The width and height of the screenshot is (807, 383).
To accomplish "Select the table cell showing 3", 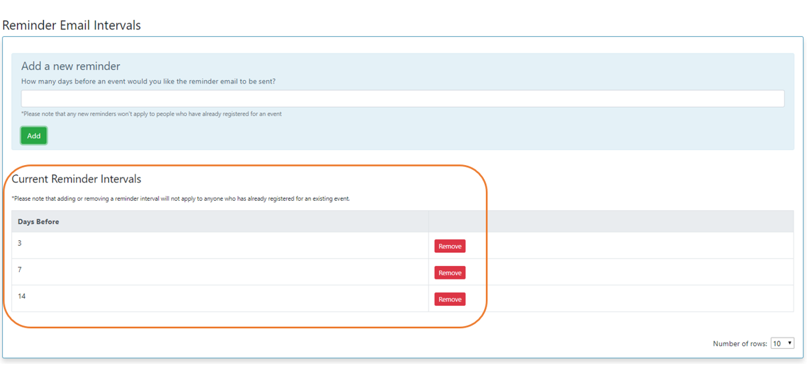I will click(220, 246).
